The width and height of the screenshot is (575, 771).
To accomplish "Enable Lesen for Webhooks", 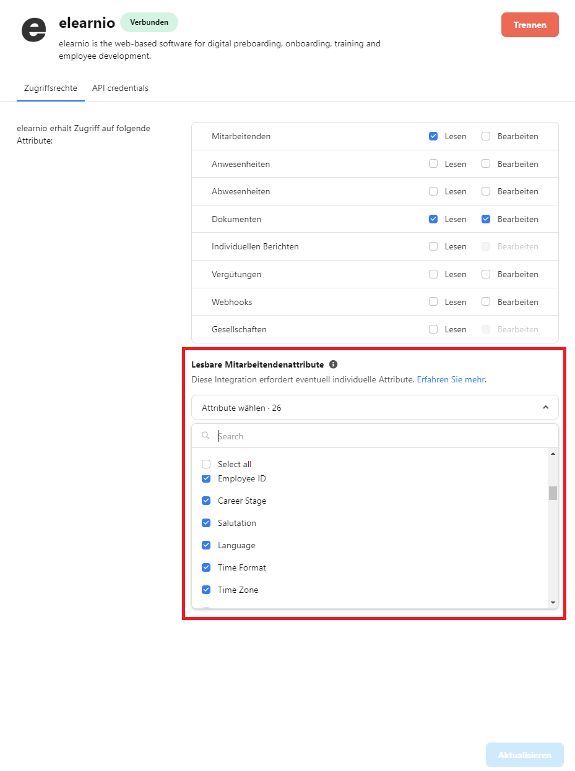I will 433,302.
